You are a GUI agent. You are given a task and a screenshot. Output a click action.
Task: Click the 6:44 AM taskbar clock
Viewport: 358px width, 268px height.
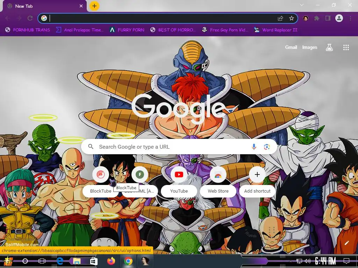click(x=325, y=261)
